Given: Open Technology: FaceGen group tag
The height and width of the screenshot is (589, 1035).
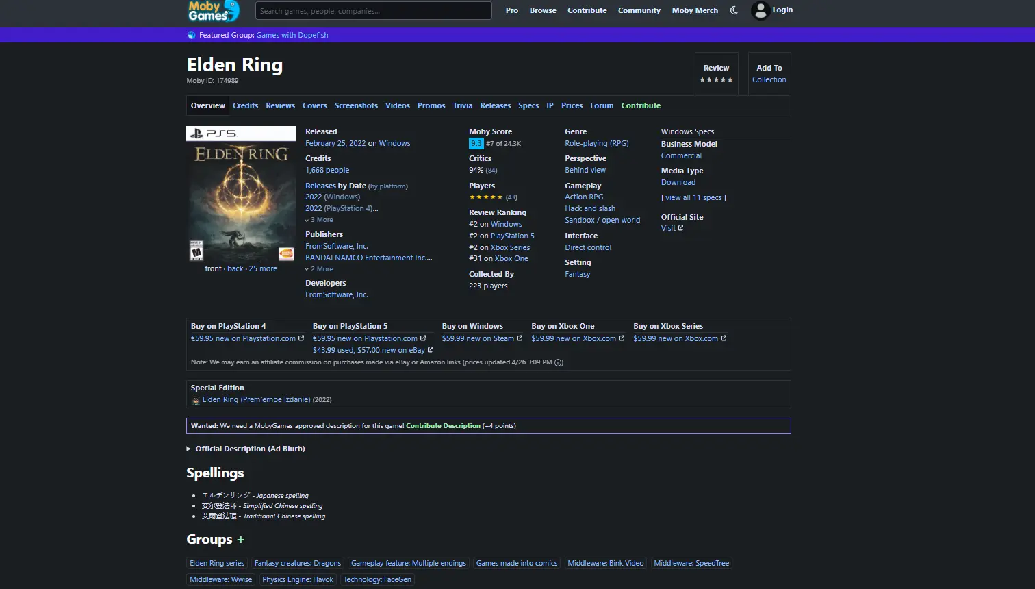Looking at the screenshot, I should pyautogui.click(x=377, y=579).
